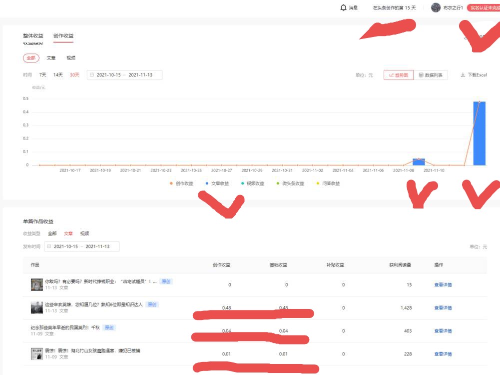Open the 发布时间 date range picker
The height and width of the screenshot is (375, 500).
(x=81, y=246)
